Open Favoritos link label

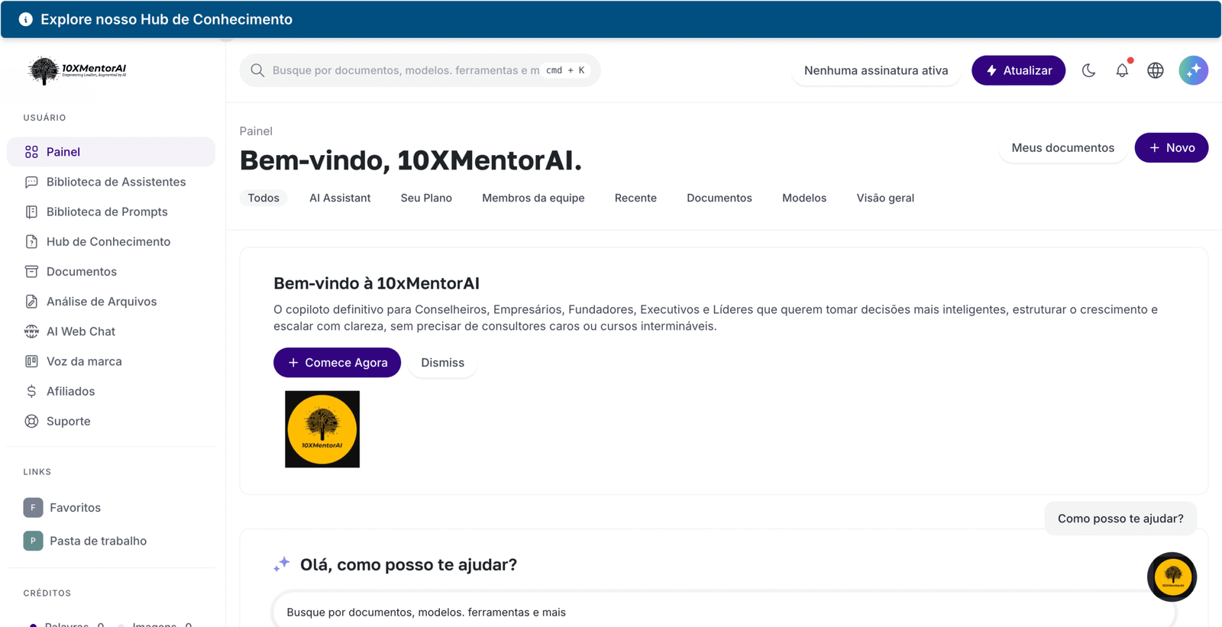click(75, 508)
